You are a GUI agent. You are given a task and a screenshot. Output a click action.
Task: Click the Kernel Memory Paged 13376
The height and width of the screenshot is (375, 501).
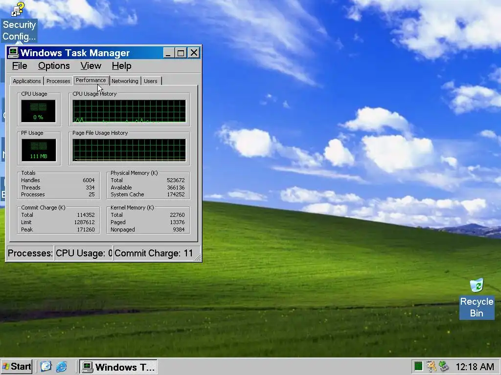click(x=177, y=222)
